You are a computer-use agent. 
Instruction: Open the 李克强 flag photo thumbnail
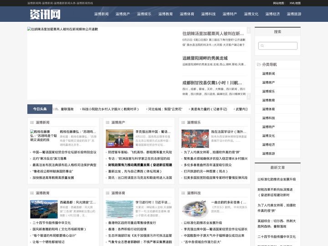click(x=119, y=138)
